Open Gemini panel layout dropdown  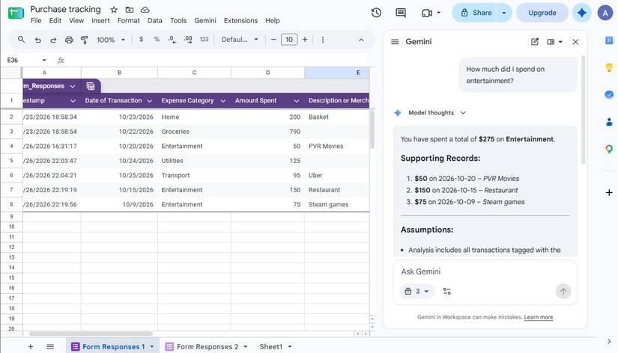point(554,42)
